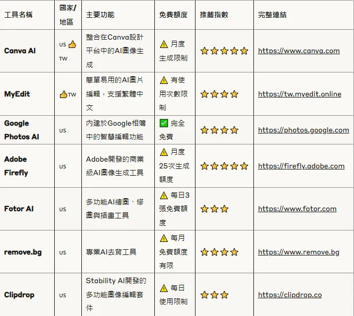Screen dimensions: 354x316
Task: Open the https://clipdrop.co link
Action: coord(290,295)
